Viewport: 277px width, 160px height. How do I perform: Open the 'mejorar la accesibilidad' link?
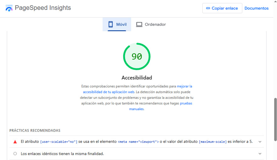[x=184, y=86]
